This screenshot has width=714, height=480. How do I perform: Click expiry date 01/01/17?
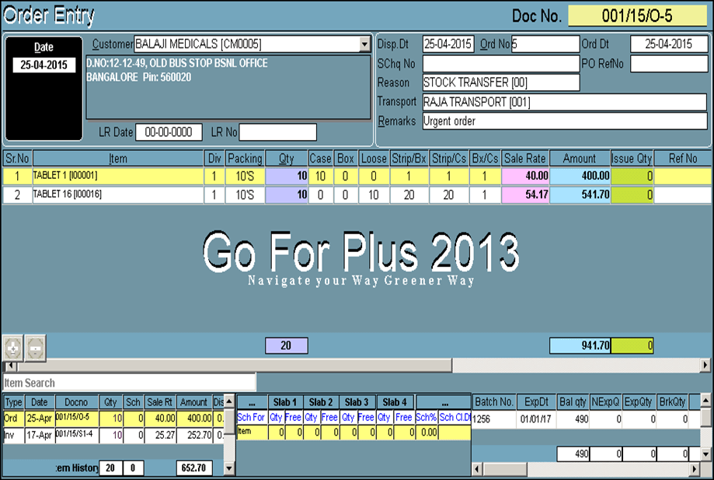(x=536, y=419)
